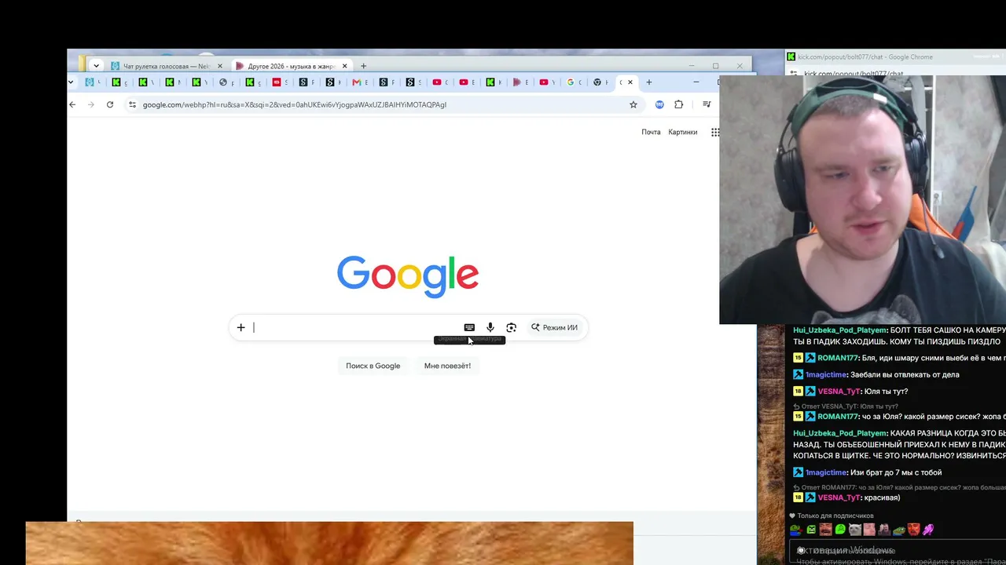Pick the white cat emote in Kick chat
The height and width of the screenshot is (565, 1006).
(x=855, y=530)
